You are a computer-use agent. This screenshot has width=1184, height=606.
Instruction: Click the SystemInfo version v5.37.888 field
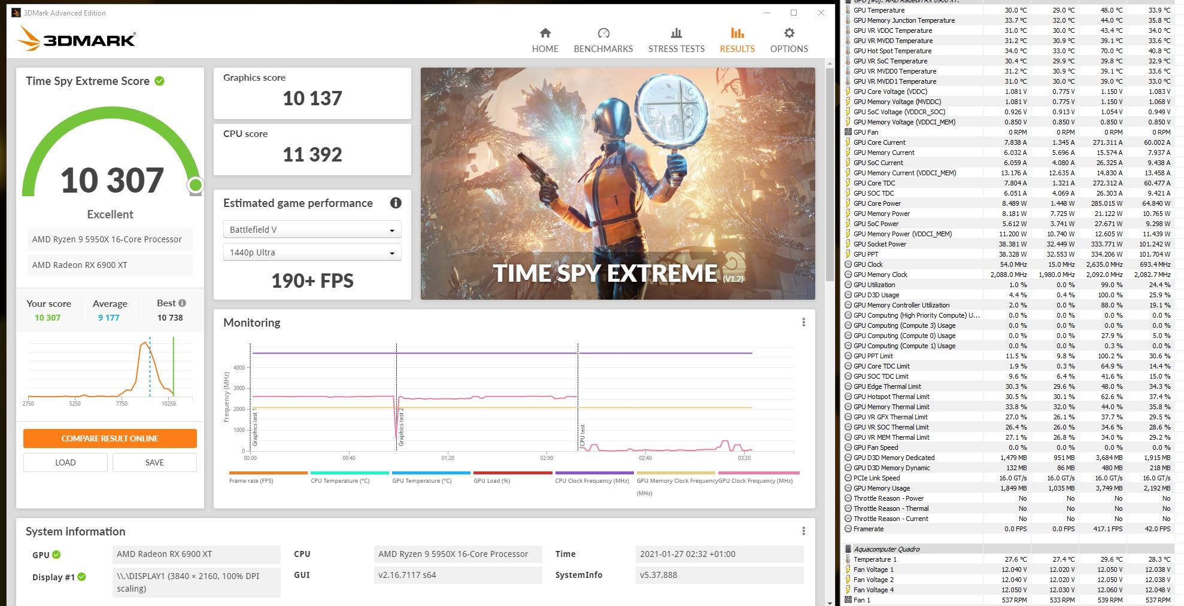719,575
